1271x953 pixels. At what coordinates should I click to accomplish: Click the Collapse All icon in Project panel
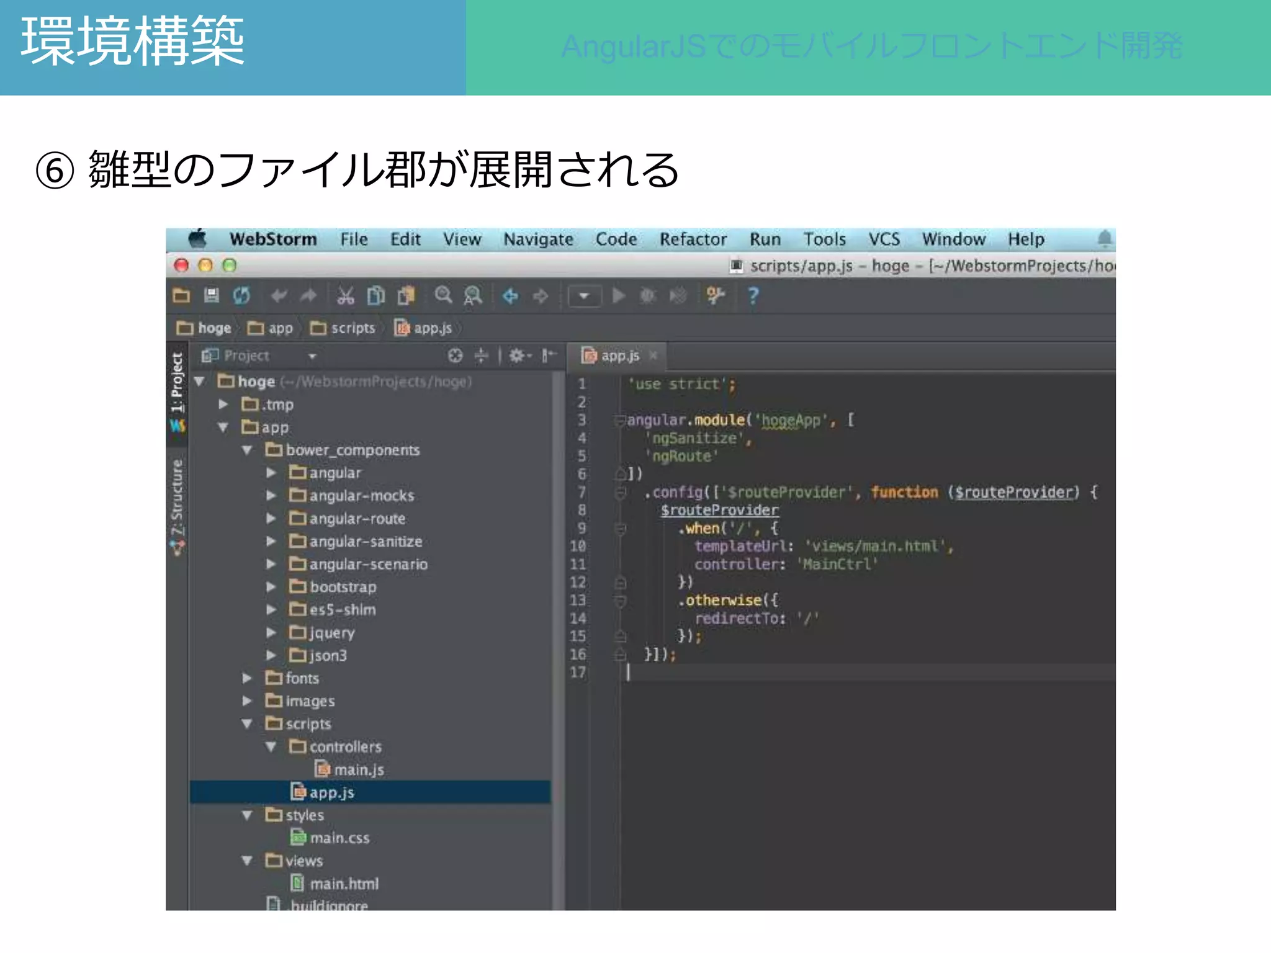point(482,356)
